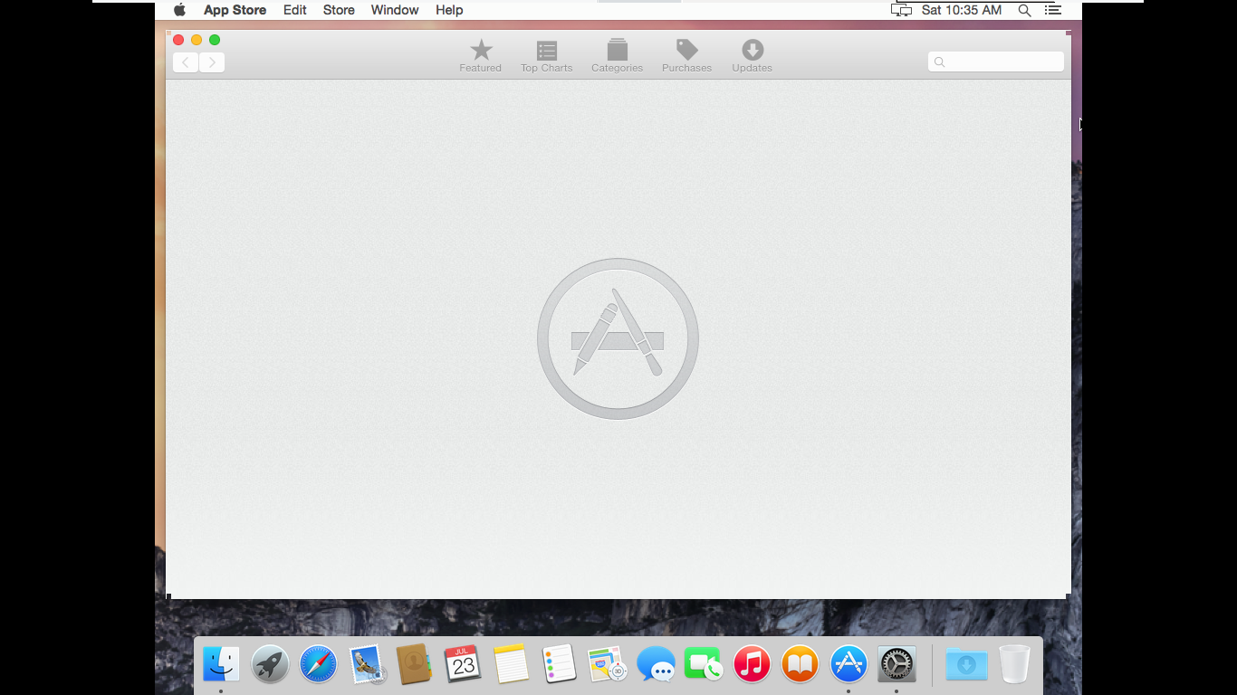Open Messages from the Dock

[x=656, y=664]
